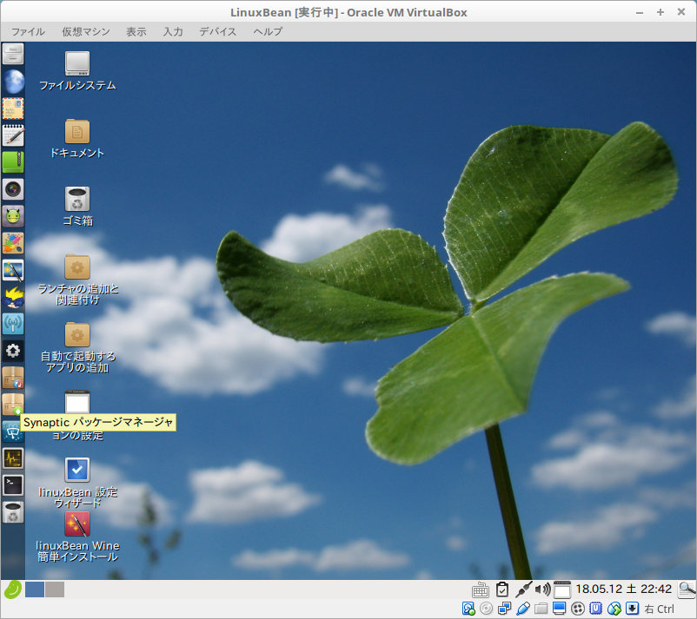Click the VirtualBox CPU chip indicator
The height and width of the screenshot is (619, 697).
(x=595, y=609)
